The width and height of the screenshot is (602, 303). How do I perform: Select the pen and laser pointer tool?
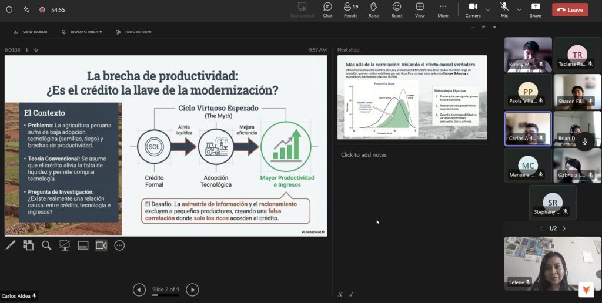click(x=10, y=245)
